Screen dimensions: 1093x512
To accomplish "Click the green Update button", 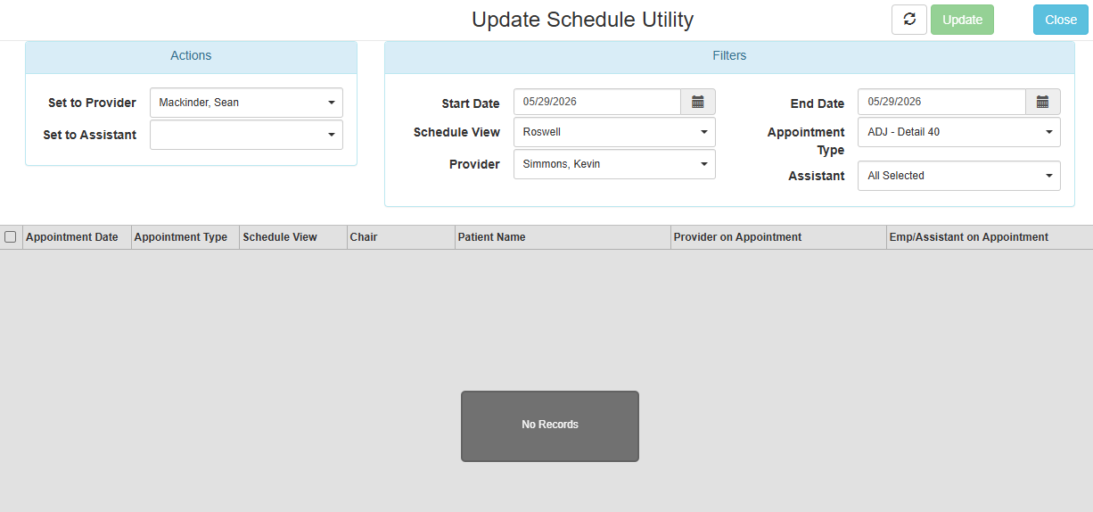I will (962, 20).
